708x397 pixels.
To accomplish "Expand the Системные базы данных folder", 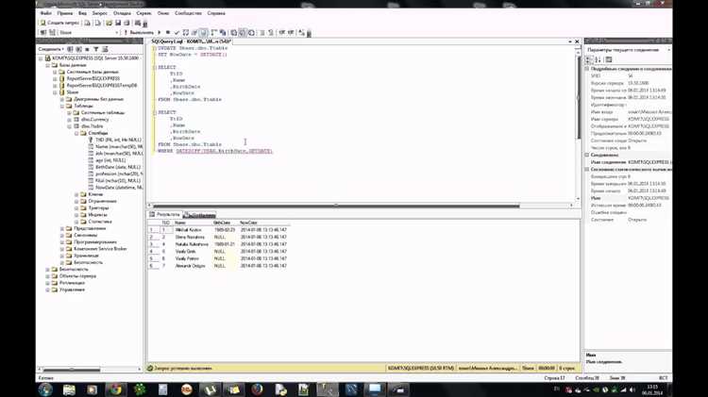I will (x=55, y=73).
